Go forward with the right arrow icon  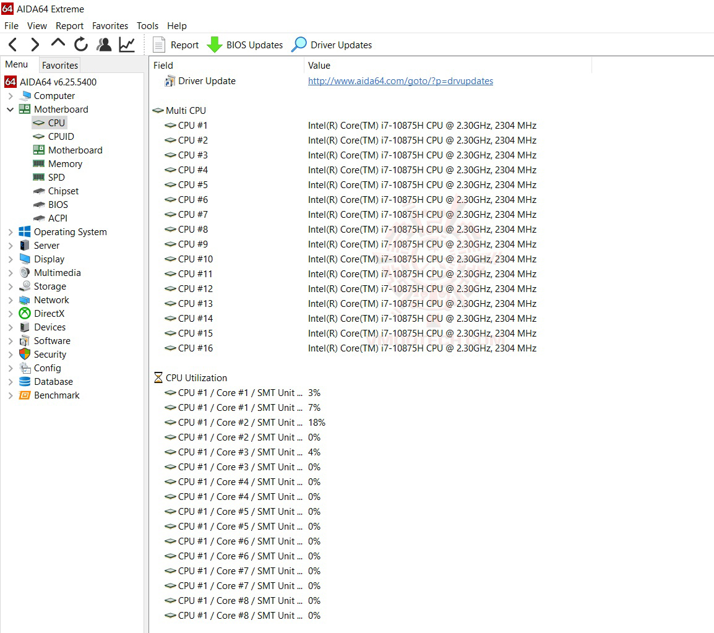(35, 45)
